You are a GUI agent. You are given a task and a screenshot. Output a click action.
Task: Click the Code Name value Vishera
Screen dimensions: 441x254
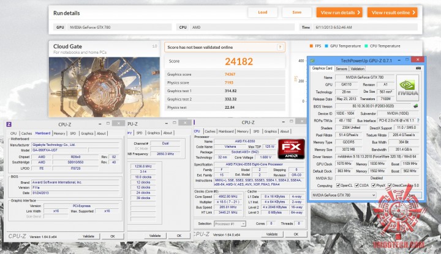[230, 147]
